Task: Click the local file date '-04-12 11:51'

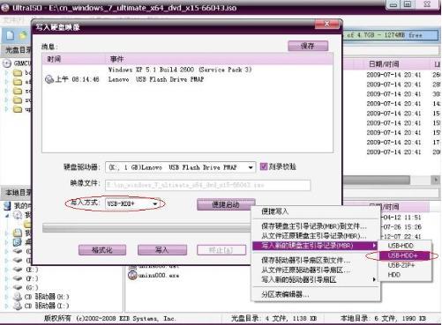Action: (401, 218)
